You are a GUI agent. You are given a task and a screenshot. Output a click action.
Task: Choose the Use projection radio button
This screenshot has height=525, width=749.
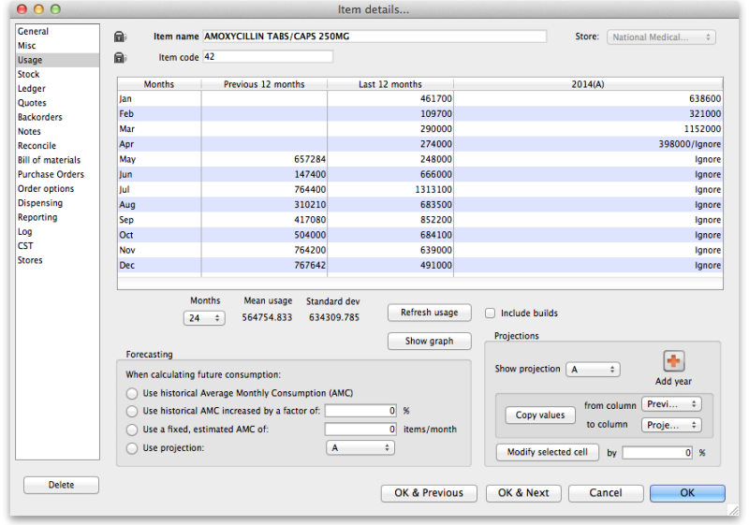pos(131,447)
